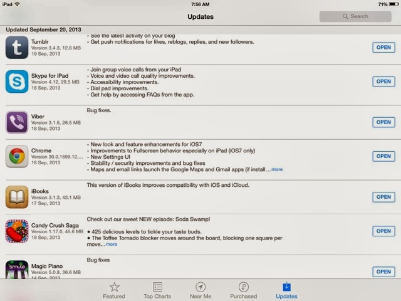The width and height of the screenshot is (401, 301).
Task: Tap the Tumblr app icon
Action: [x=17, y=48]
